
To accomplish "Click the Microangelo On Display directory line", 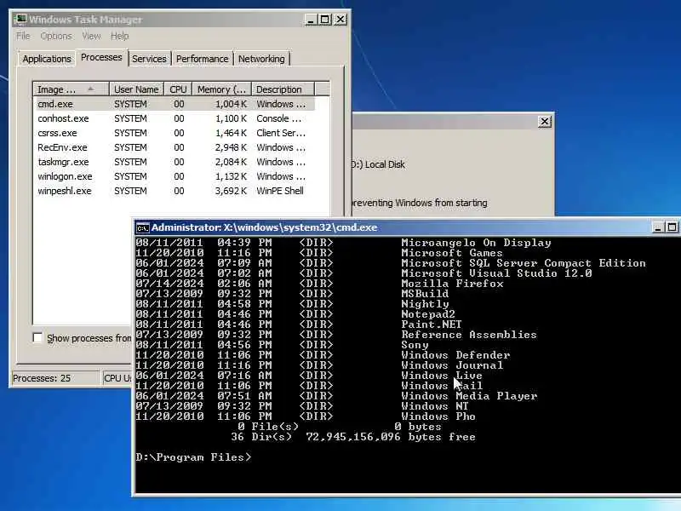I will pyautogui.click(x=344, y=243).
